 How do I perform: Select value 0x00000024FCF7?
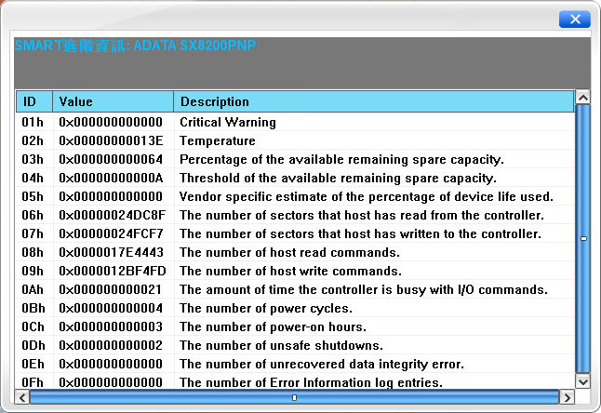(x=111, y=233)
